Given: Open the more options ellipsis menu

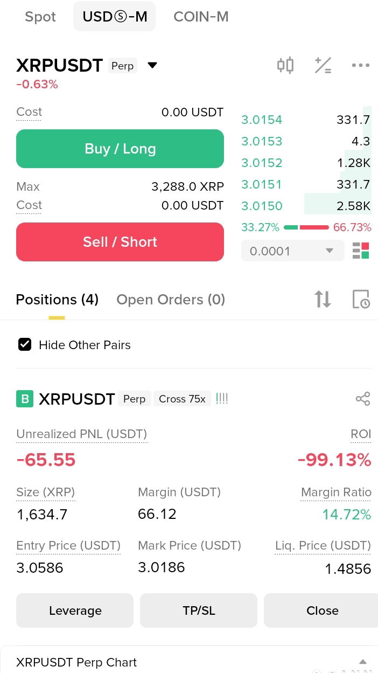Looking at the screenshot, I should click(x=360, y=65).
